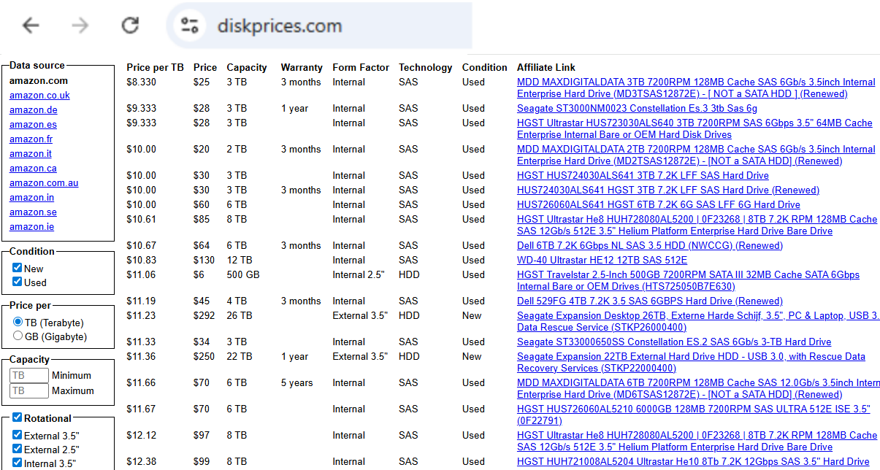Image resolution: width=880 pixels, height=470 pixels.
Task: Click the Condition column header
Action: point(485,67)
